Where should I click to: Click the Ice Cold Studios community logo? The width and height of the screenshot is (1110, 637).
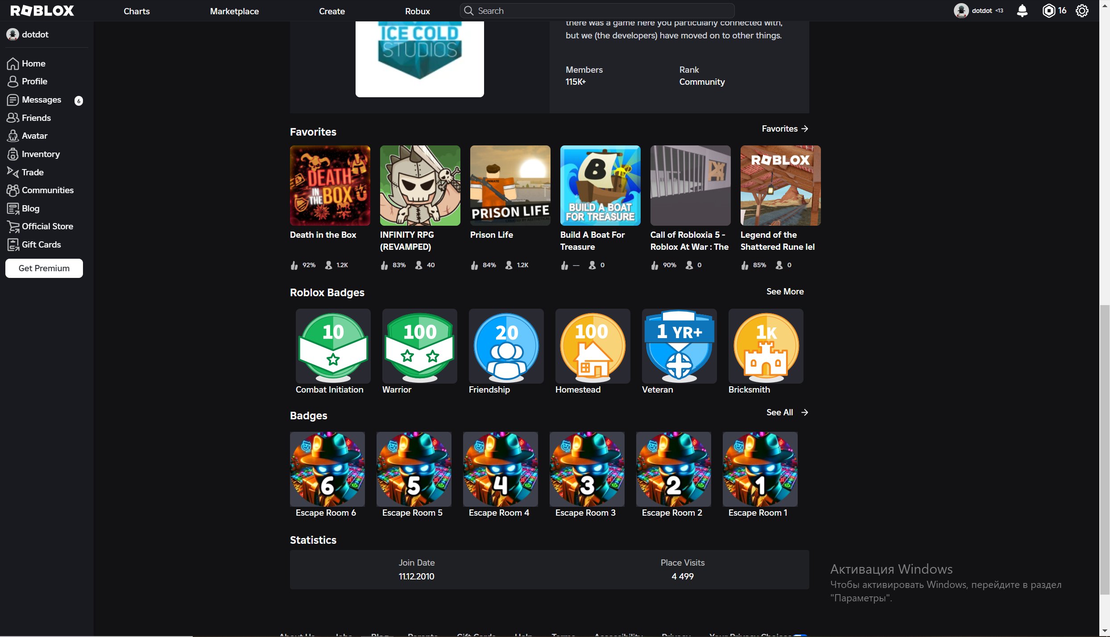point(420,59)
